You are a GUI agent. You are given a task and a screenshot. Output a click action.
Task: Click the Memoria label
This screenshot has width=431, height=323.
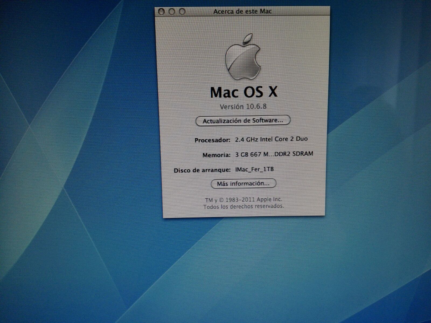click(216, 155)
